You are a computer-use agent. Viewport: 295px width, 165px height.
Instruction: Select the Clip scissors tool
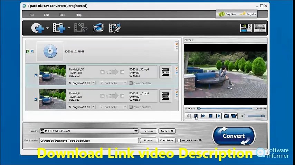coord(81,28)
